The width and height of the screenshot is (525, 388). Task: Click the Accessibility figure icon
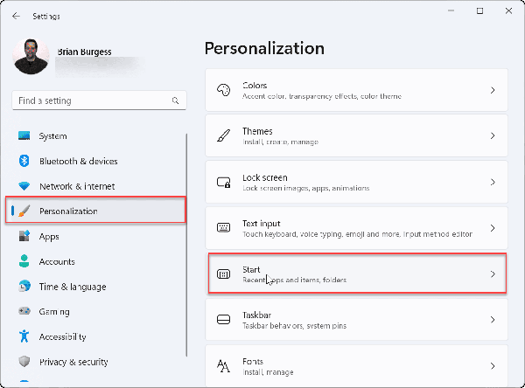coord(24,336)
